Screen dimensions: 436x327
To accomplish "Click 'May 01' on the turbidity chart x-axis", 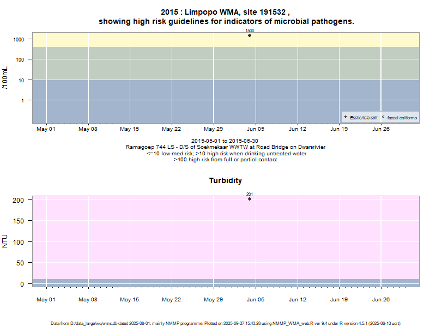I will click(x=46, y=299).
